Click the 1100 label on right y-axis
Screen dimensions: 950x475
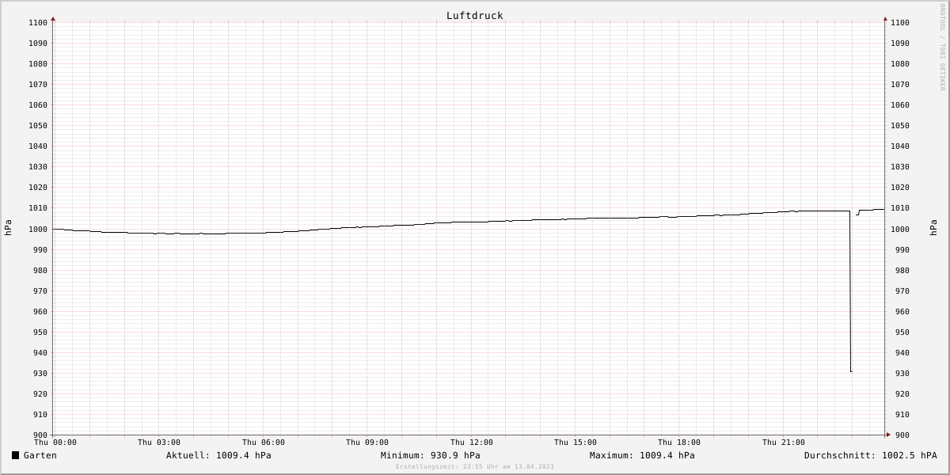click(x=900, y=23)
